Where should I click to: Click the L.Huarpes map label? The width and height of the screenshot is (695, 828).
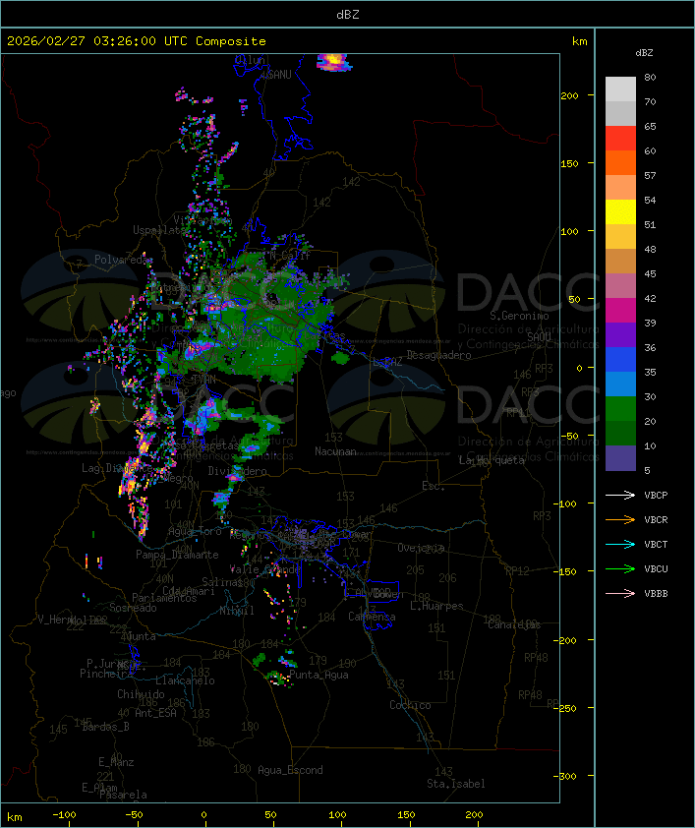pos(436,606)
